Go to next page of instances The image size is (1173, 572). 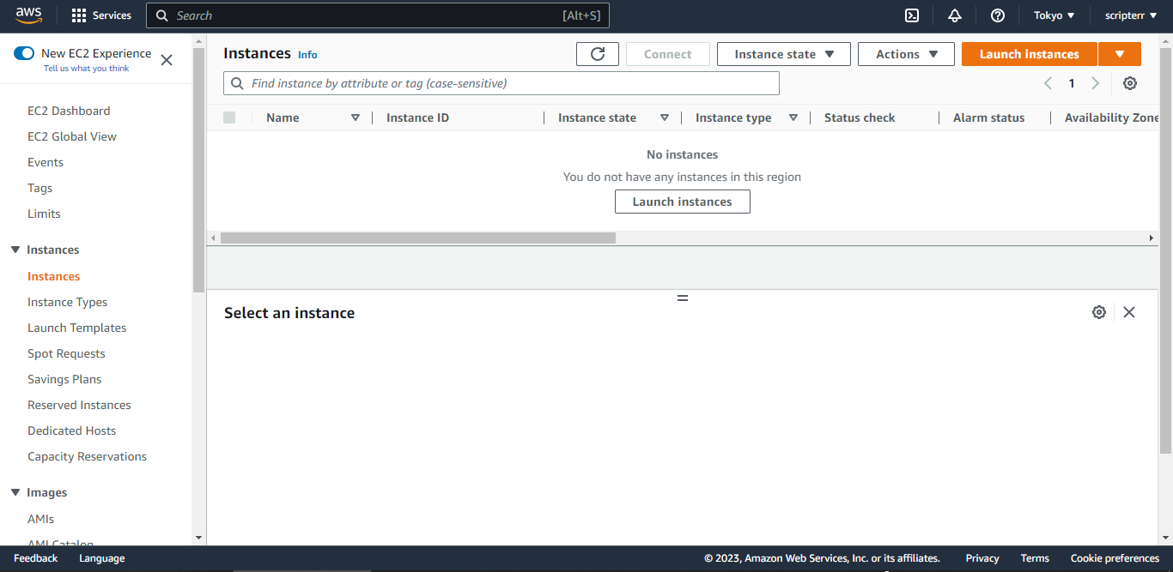(1095, 83)
